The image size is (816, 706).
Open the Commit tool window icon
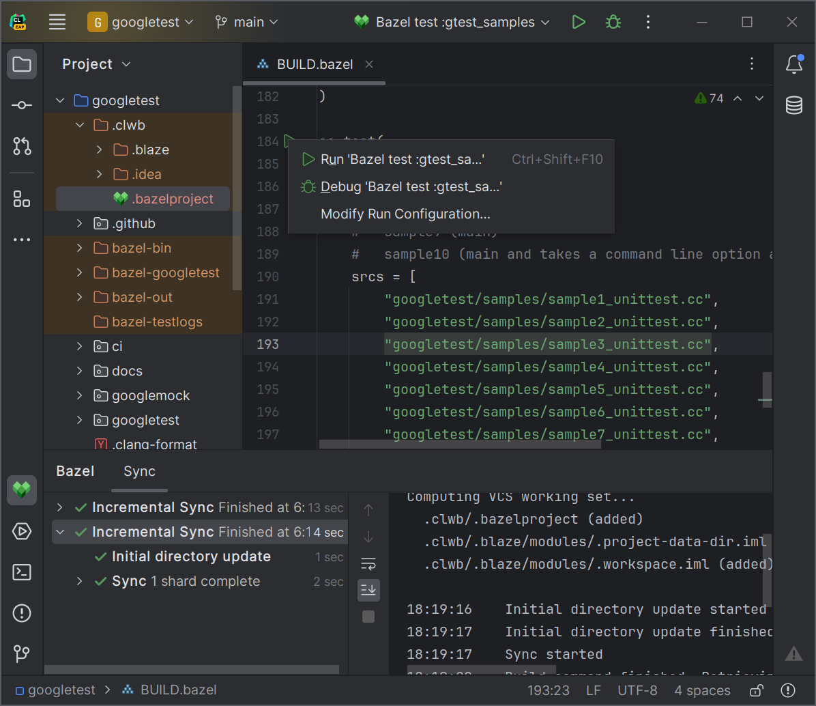click(x=22, y=105)
